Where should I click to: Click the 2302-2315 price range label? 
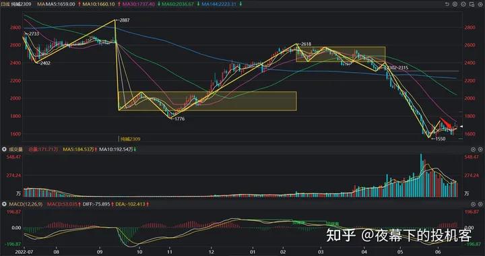coord(398,67)
